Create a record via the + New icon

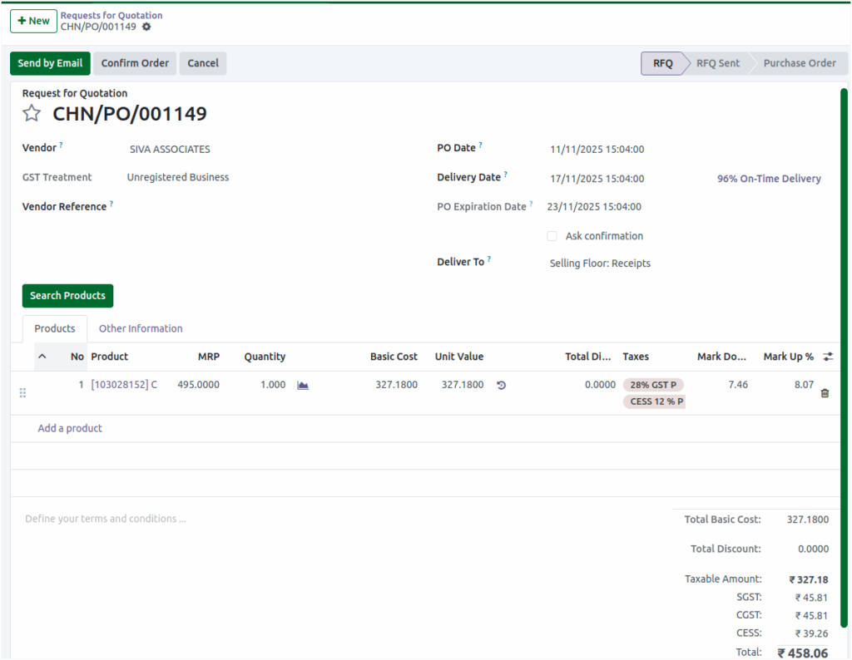[x=33, y=21]
